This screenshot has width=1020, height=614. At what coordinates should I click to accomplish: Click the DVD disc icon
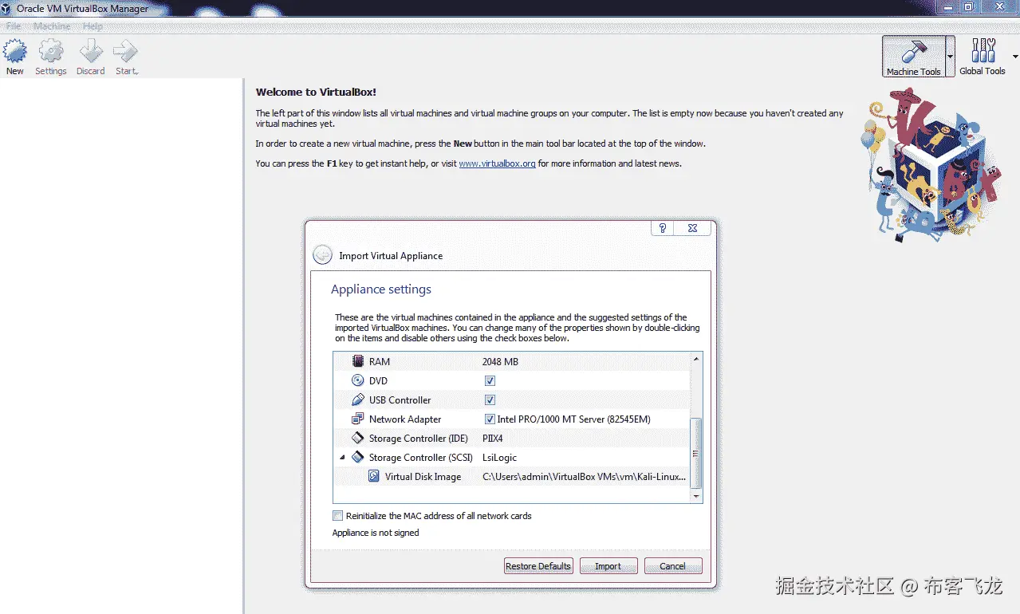(x=358, y=380)
